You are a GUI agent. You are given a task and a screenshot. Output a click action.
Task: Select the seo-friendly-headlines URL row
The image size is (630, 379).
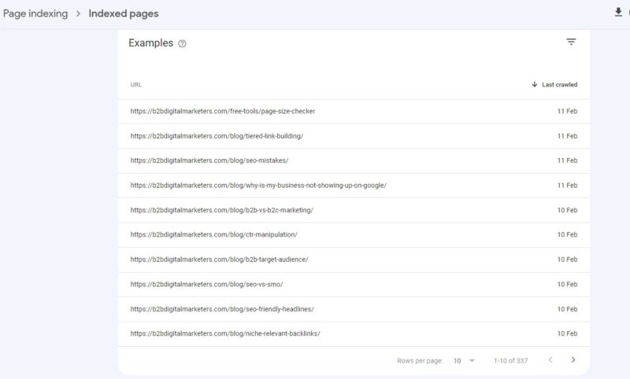222,309
